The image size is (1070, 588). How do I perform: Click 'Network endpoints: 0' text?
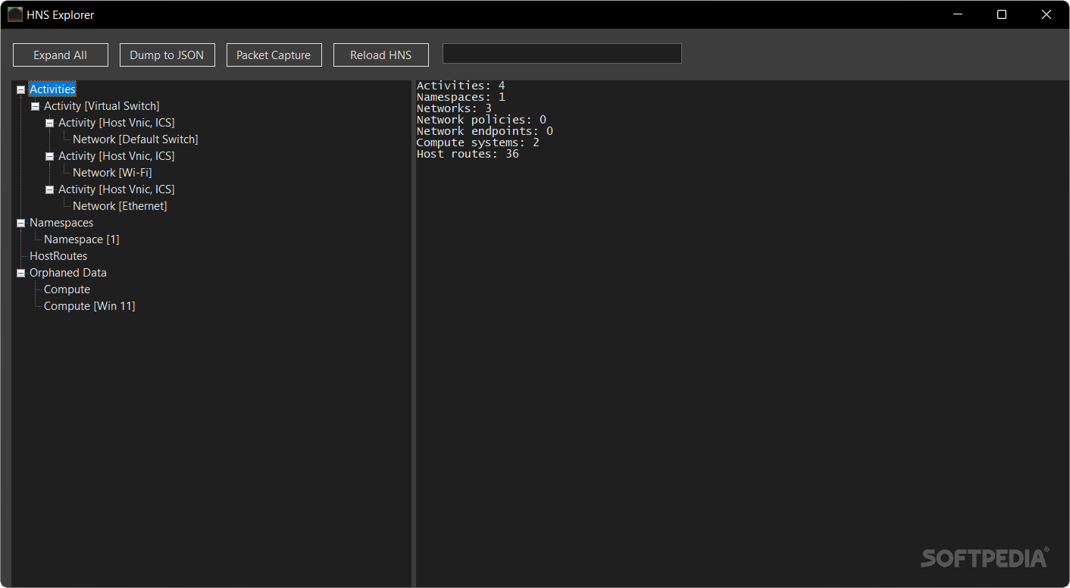485,131
